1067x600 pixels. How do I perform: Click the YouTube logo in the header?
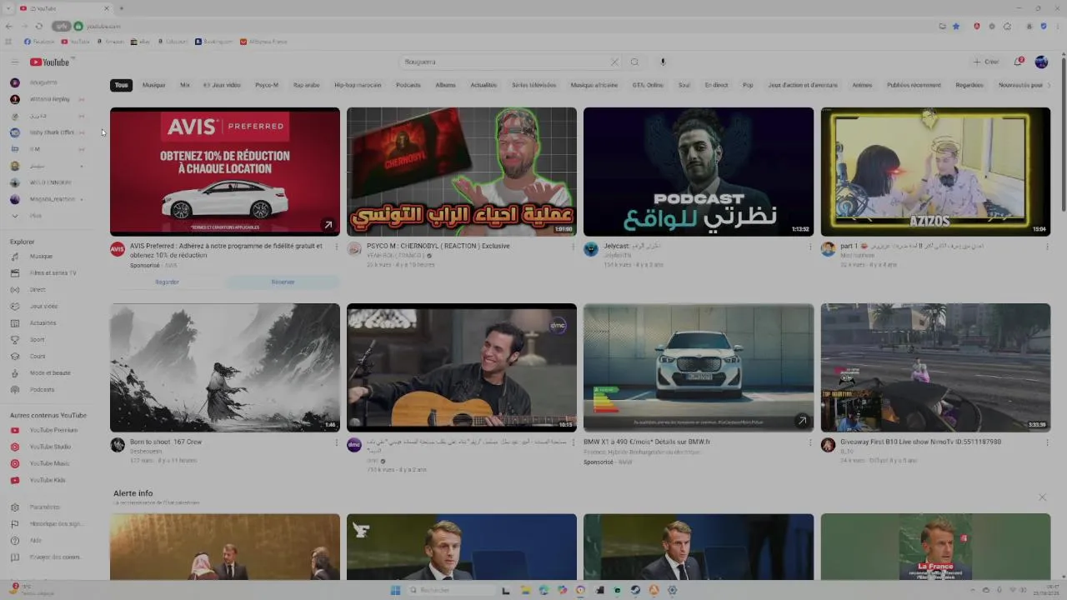50,62
